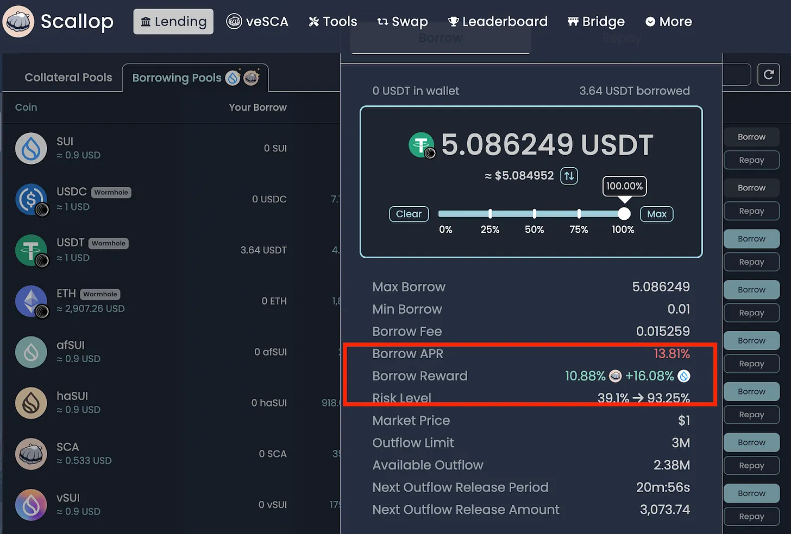Swap the USDT/USD amount display arrows
This screenshot has height=534, width=791.
click(x=569, y=176)
